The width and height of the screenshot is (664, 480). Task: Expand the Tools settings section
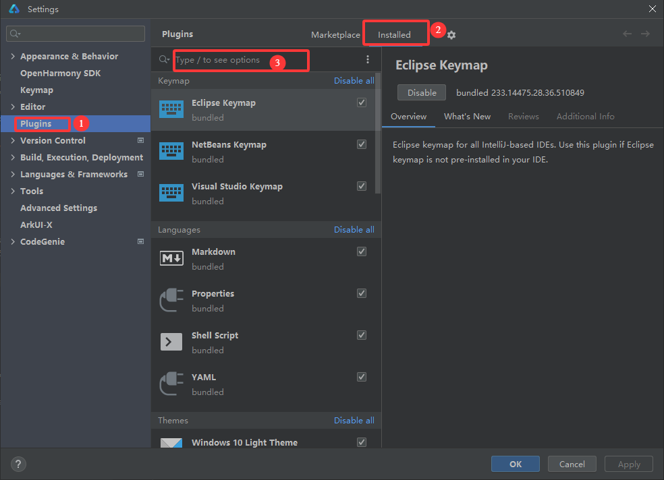click(x=13, y=191)
